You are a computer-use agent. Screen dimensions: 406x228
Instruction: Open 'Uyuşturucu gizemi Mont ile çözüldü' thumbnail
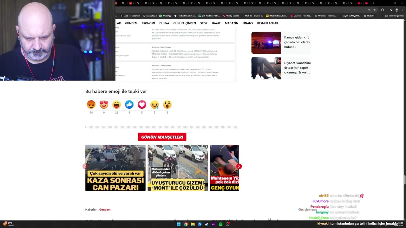coord(178,168)
